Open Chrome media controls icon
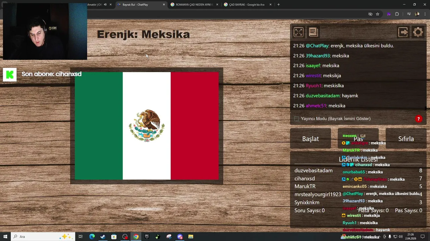430x241 pixels. coord(409,14)
